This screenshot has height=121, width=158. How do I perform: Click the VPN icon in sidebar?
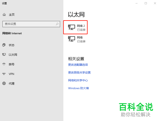4,74
